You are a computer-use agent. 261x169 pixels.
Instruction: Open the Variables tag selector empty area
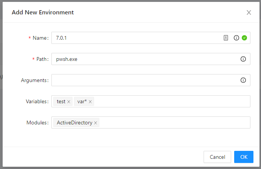click(171, 101)
